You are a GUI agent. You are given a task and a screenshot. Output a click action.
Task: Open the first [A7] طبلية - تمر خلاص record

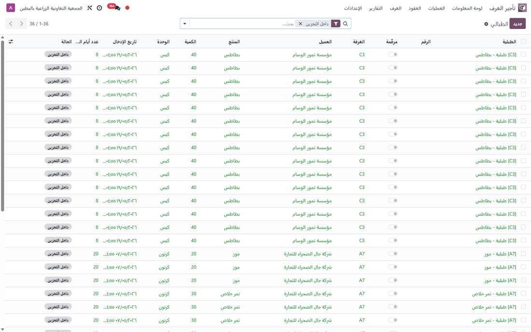(494, 293)
